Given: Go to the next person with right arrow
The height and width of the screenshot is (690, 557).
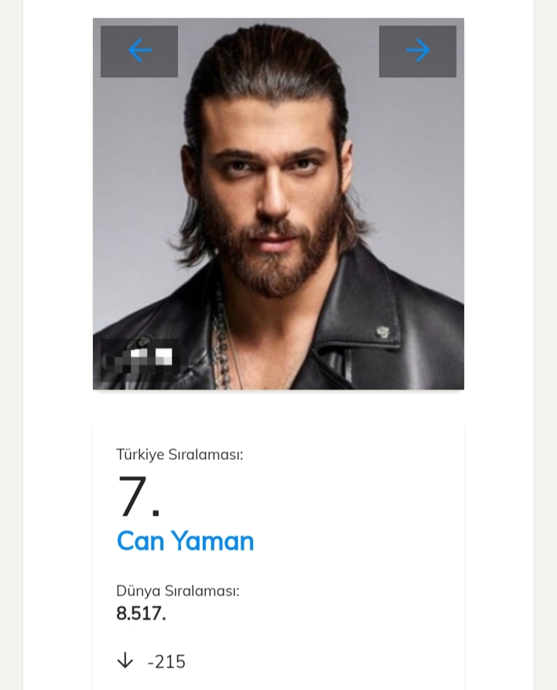Looking at the screenshot, I should click(418, 51).
